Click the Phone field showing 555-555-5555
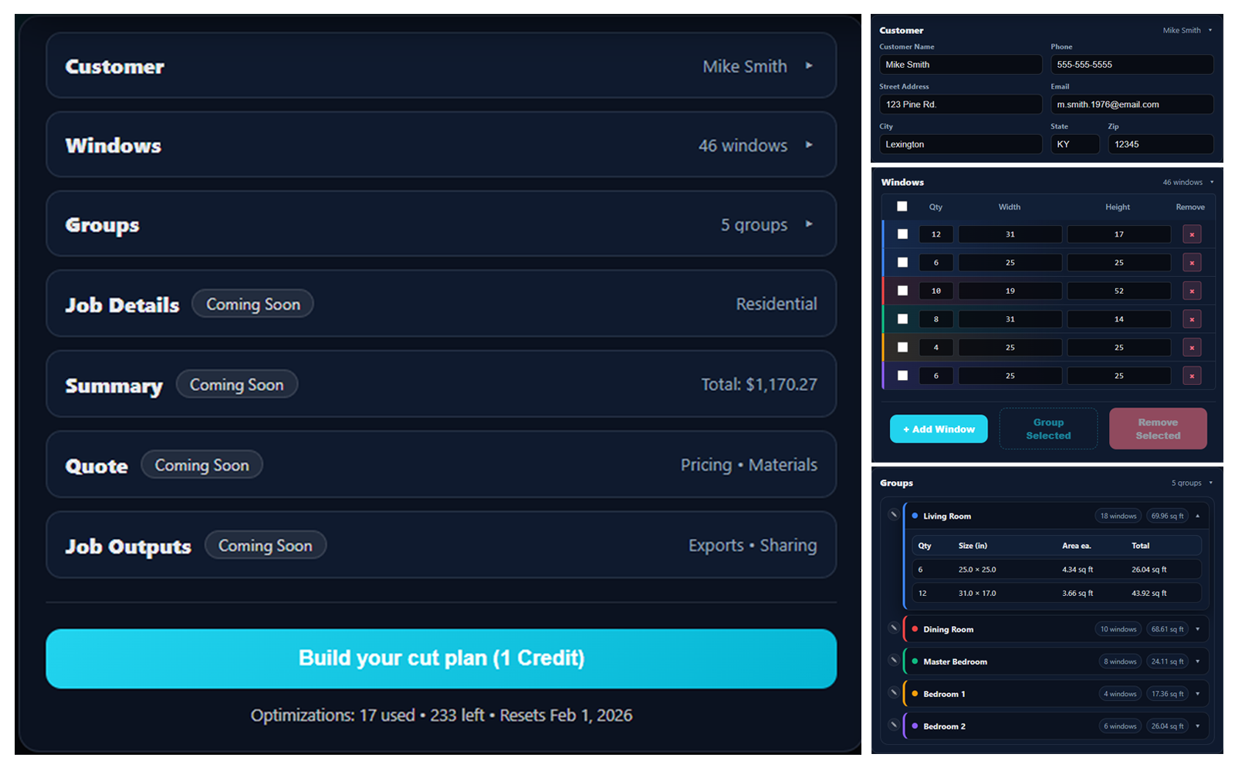 click(1132, 64)
